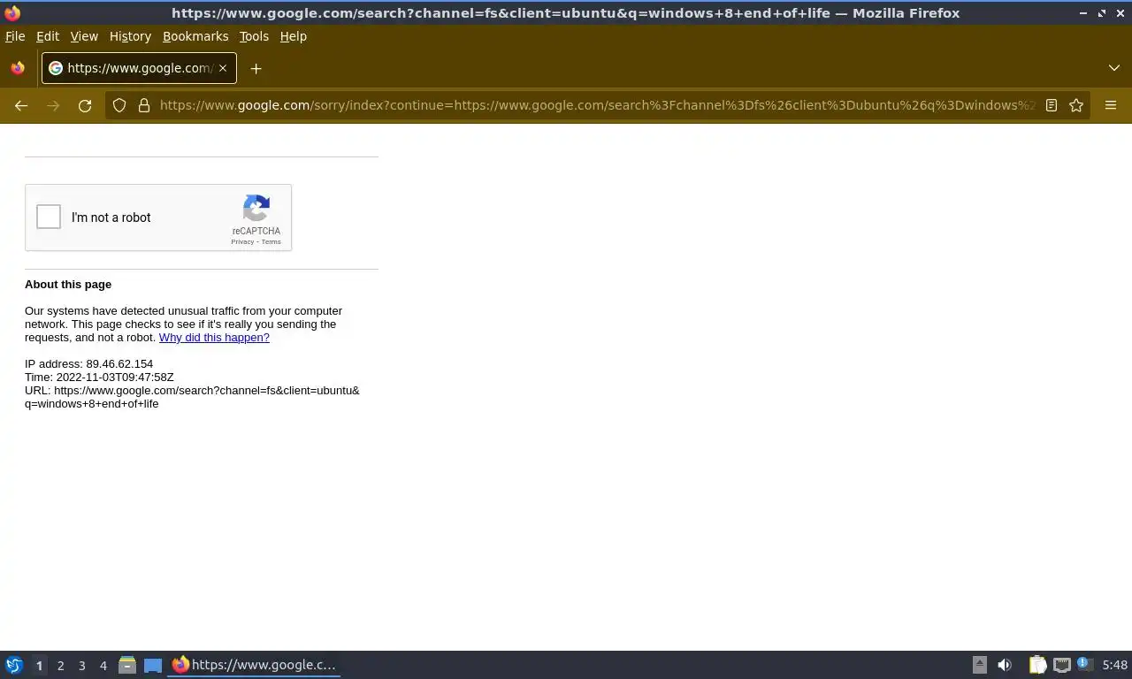
Task: Click the 5:48 clock
Action: pos(1115,665)
